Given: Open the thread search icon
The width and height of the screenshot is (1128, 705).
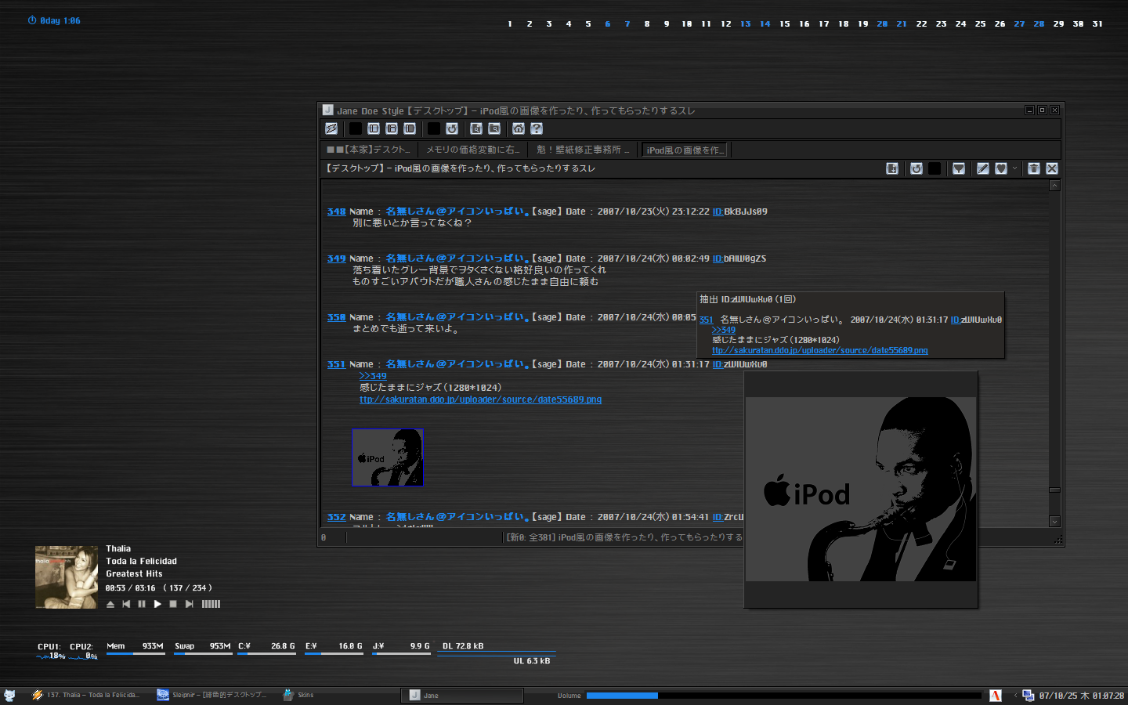Looking at the screenshot, I should (x=476, y=128).
